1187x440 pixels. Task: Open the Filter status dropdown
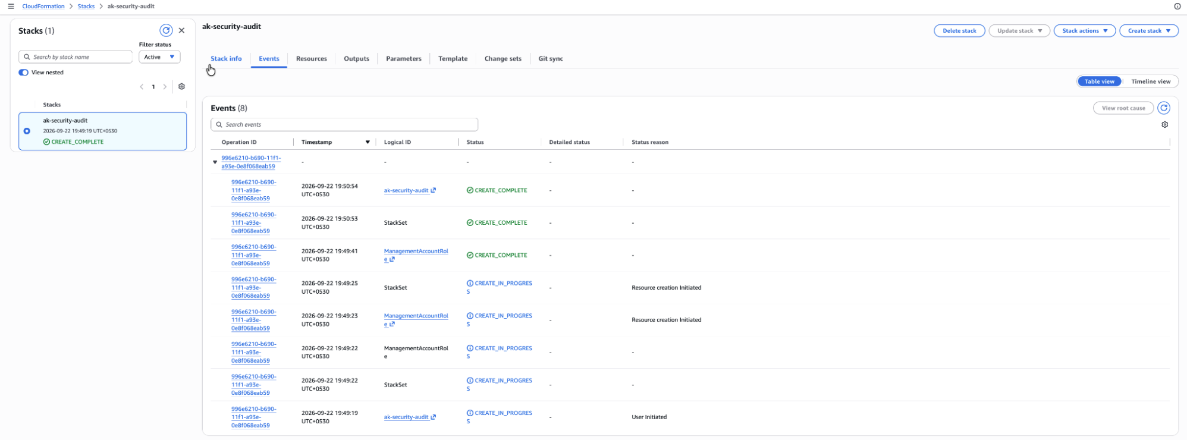[x=159, y=57]
